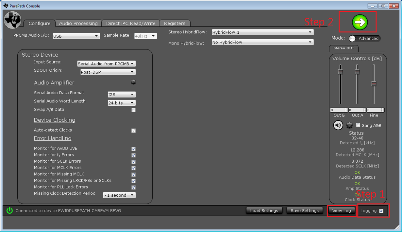Toggle Monitor for Missing MCLK checkbox
This screenshot has height=232, width=402.
(133, 174)
